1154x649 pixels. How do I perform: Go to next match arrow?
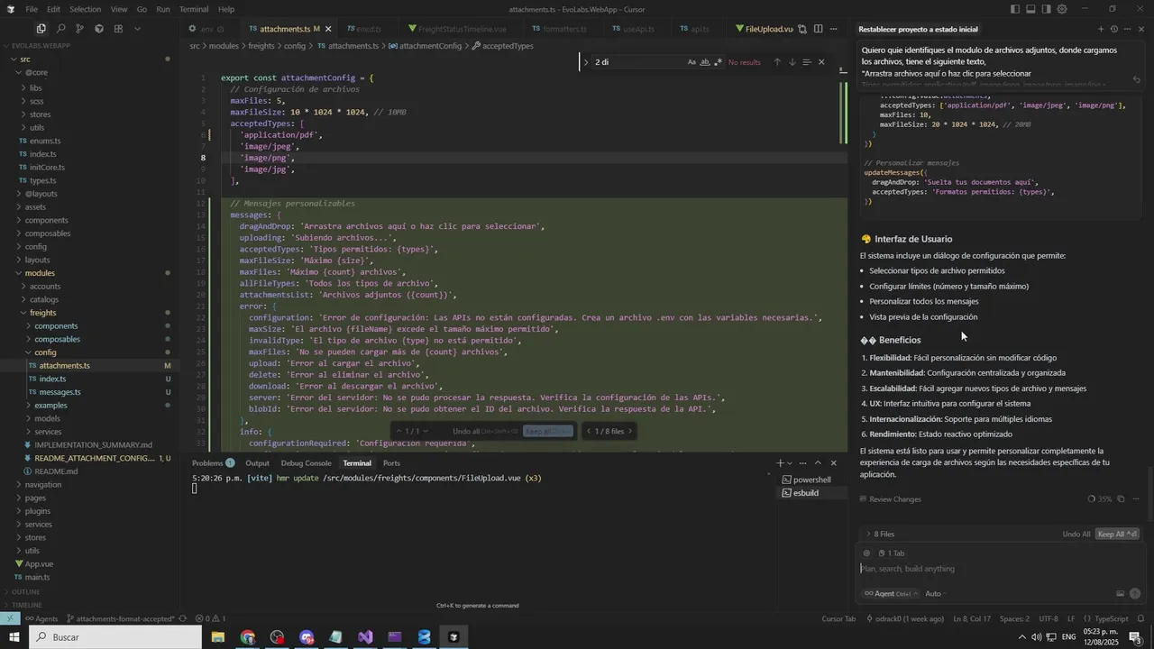coord(792,62)
